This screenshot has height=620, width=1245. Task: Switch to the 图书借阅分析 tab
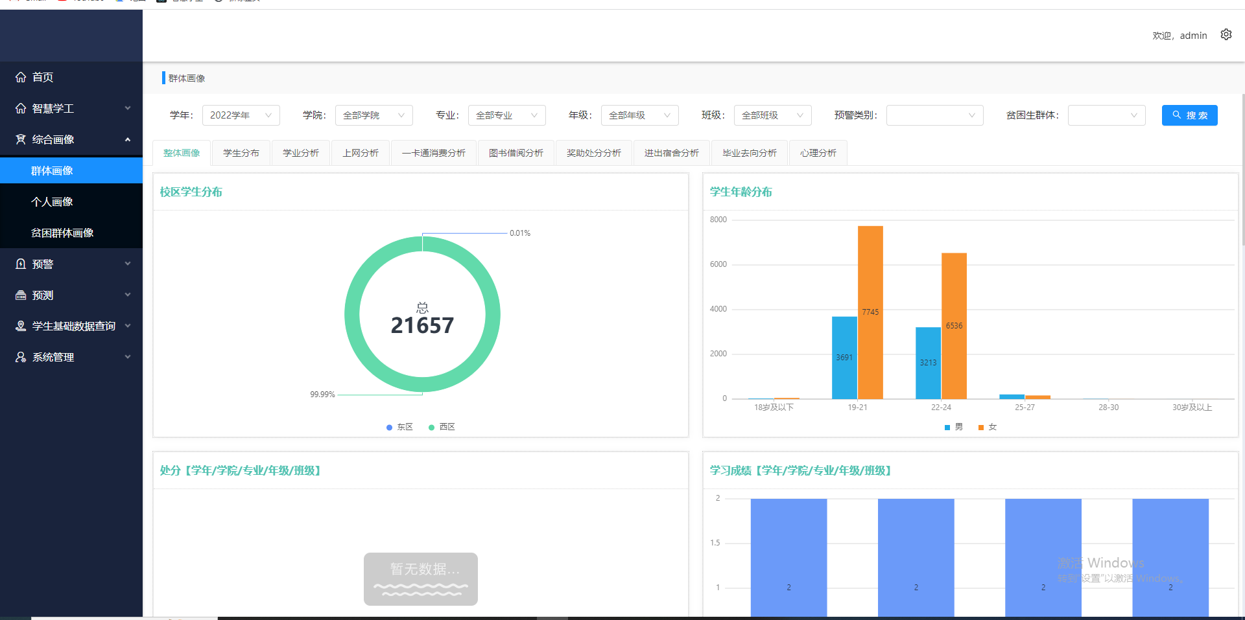(516, 153)
